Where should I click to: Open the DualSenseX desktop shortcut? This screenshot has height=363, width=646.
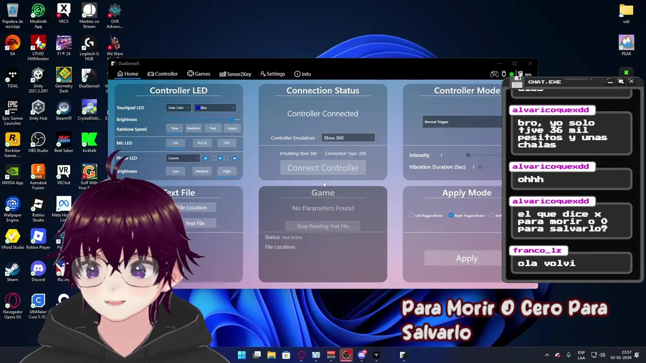click(89, 78)
